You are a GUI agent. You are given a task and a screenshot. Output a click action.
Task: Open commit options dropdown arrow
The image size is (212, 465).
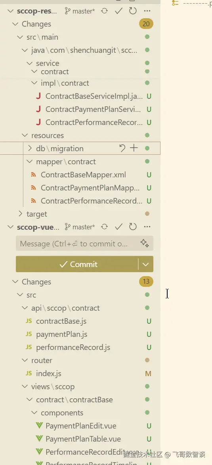pyautogui.click(x=146, y=264)
